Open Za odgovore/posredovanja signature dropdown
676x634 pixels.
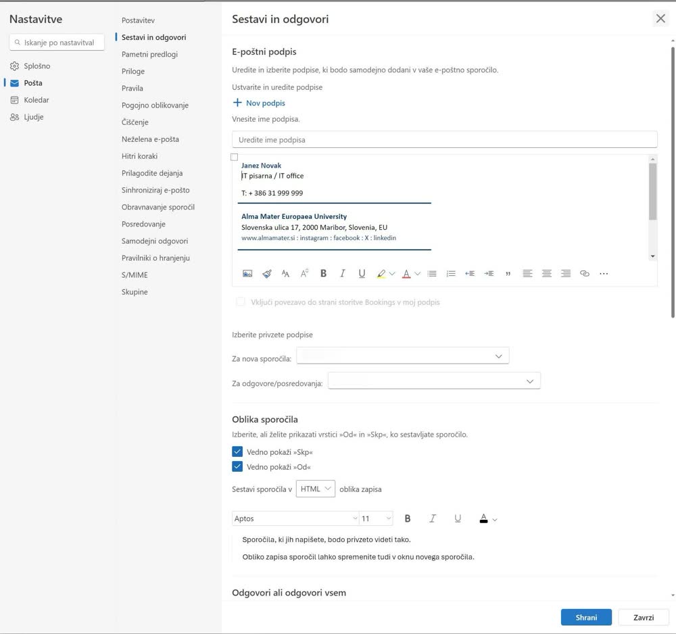434,381
